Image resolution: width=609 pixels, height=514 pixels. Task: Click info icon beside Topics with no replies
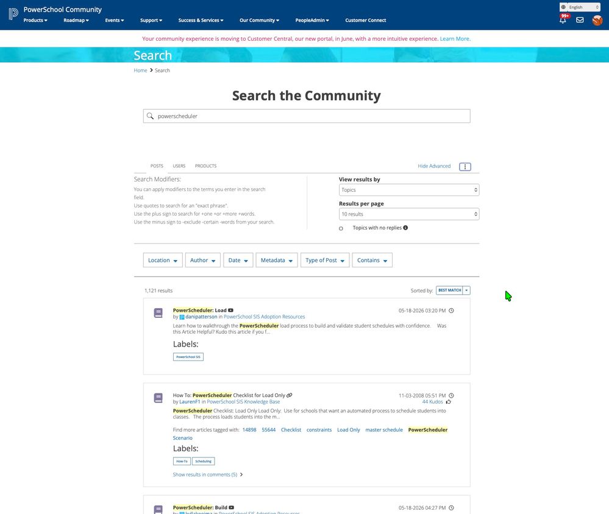click(x=405, y=228)
